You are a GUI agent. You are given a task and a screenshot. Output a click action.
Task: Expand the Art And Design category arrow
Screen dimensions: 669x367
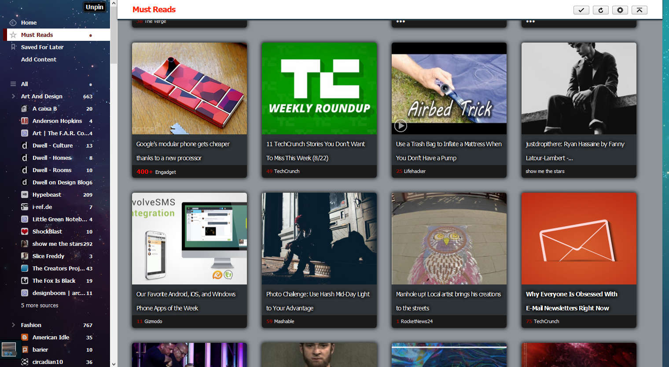[13, 96]
